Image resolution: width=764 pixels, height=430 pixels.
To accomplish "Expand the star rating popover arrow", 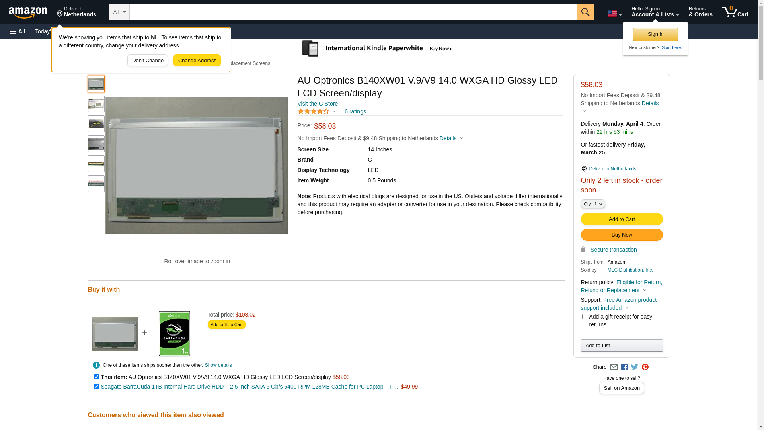I will click(x=334, y=112).
